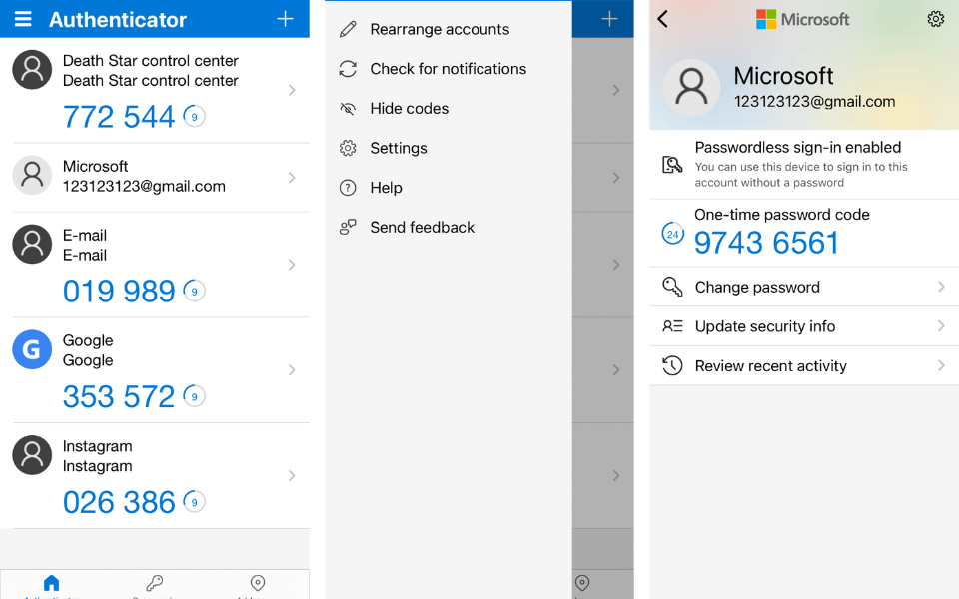Viewport: 959px width, 599px height.
Task: Open Passwordless sign-in enabled row
Action: coord(804,165)
